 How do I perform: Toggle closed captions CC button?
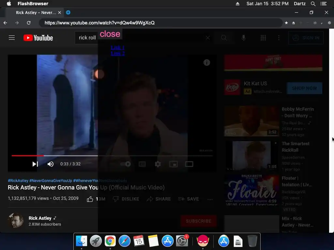point(142,164)
